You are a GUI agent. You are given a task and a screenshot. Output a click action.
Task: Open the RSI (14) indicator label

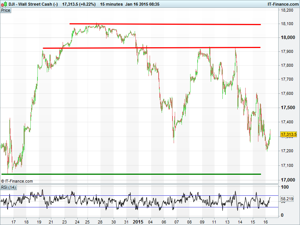tap(9, 187)
